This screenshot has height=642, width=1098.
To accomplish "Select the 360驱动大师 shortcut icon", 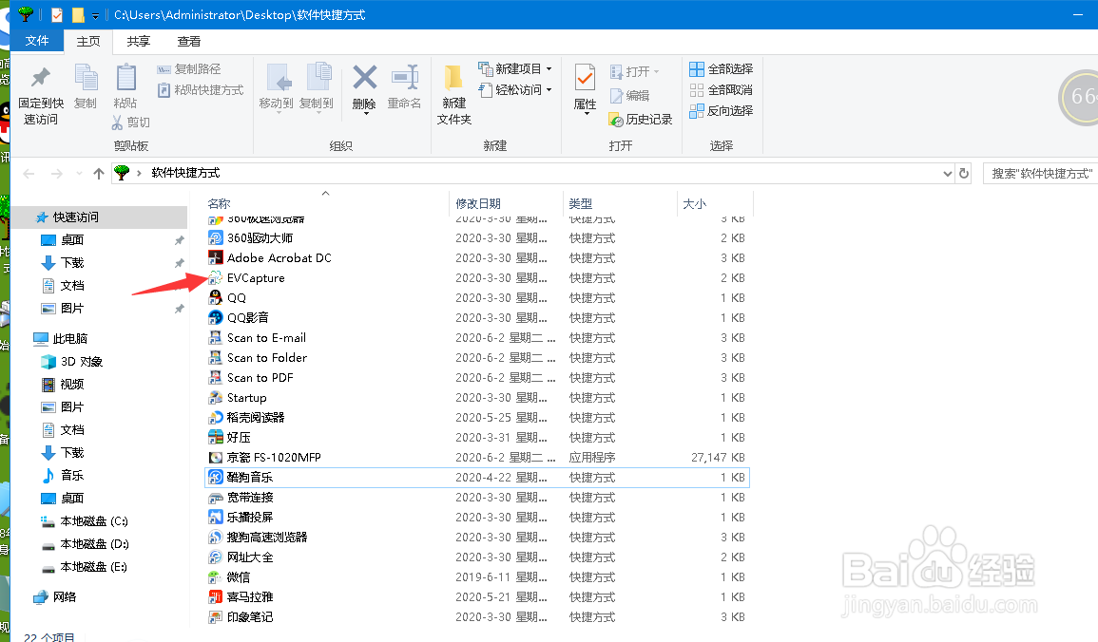I will coord(216,237).
